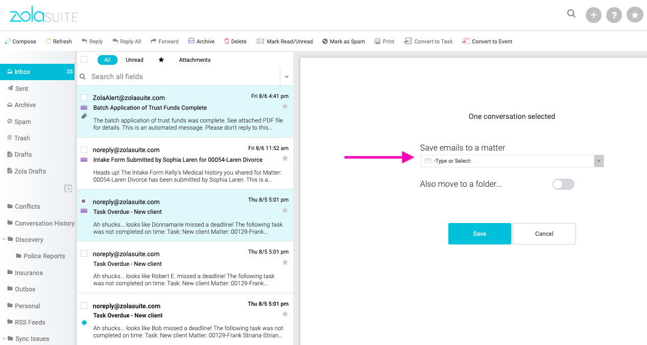Click the blue unread dot on Bob's email

pyautogui.click(x=84, y=323)
